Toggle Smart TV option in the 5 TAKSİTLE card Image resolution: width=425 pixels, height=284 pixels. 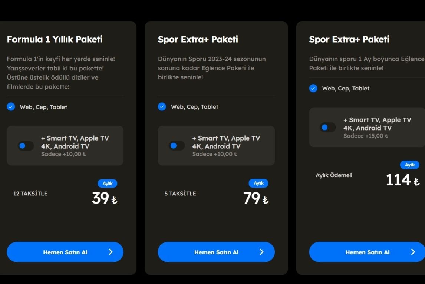177,146
